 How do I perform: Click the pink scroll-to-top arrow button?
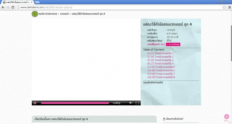227,117
